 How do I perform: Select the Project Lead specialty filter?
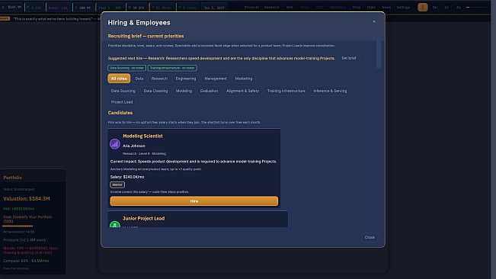point(122,102)
